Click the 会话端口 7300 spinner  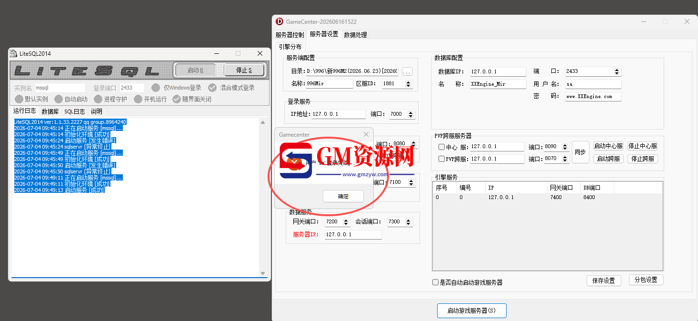coord(409,222)
